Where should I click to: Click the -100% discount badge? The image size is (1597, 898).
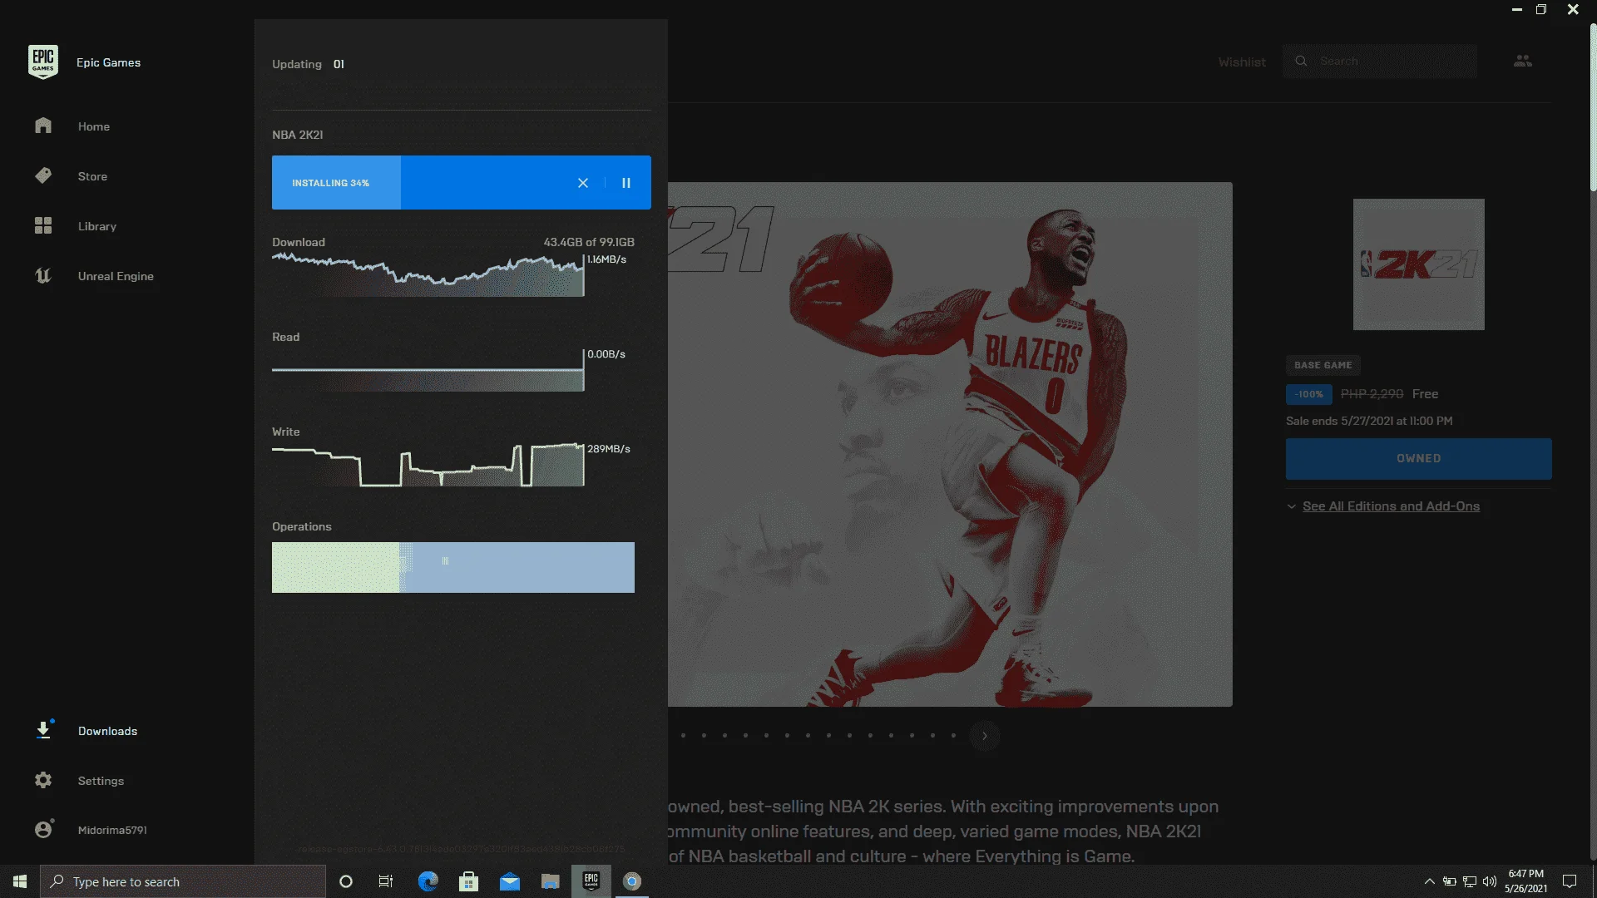pos(1309,394)
